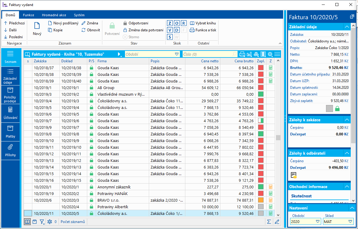Collapse Obchodní informace section

pos(347,187)
